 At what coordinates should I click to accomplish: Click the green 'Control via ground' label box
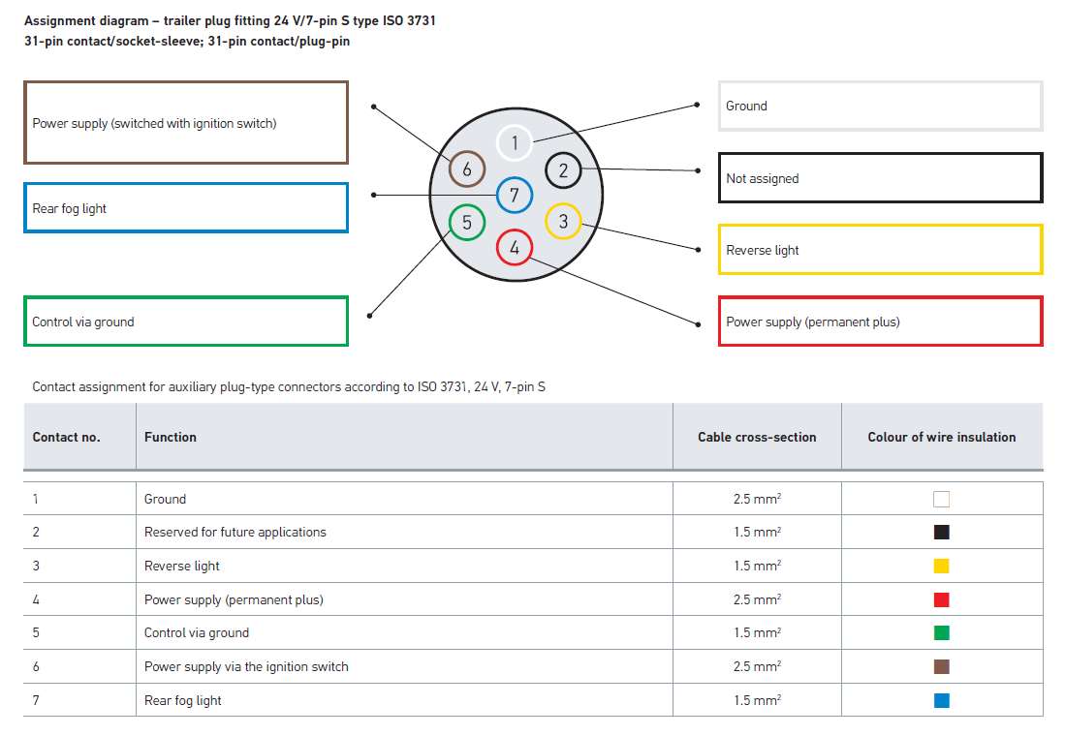186,322
